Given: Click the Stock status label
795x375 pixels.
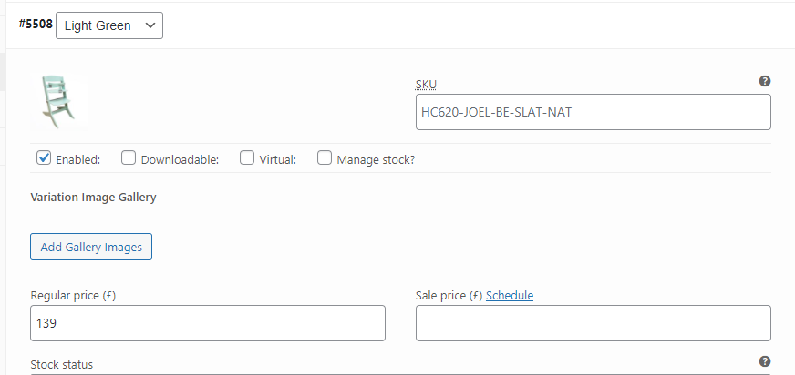Looking at the screenshot, I should [x=62, y=364].
